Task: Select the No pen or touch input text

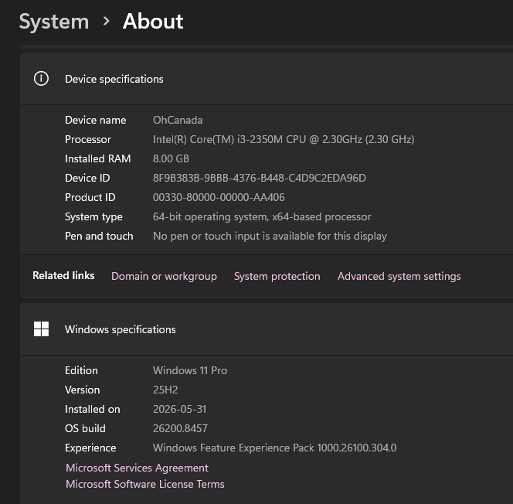Action: pos(270,236)
